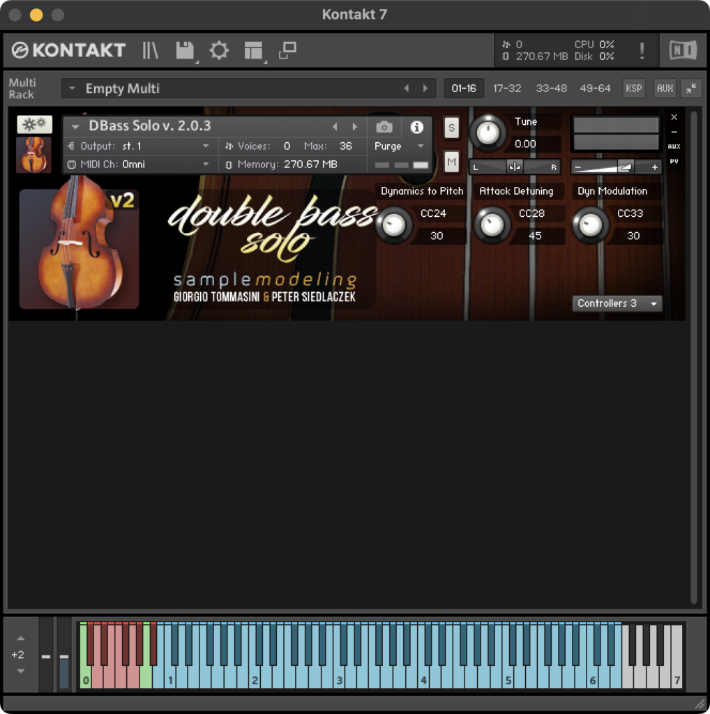Click the CC28 controller label
The width and height of the screenshot is (710, 714).
531,213
